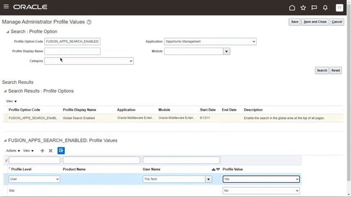Click Application column header in results
The width and height of the screenshot is (351, 197).
pos(126,110)
